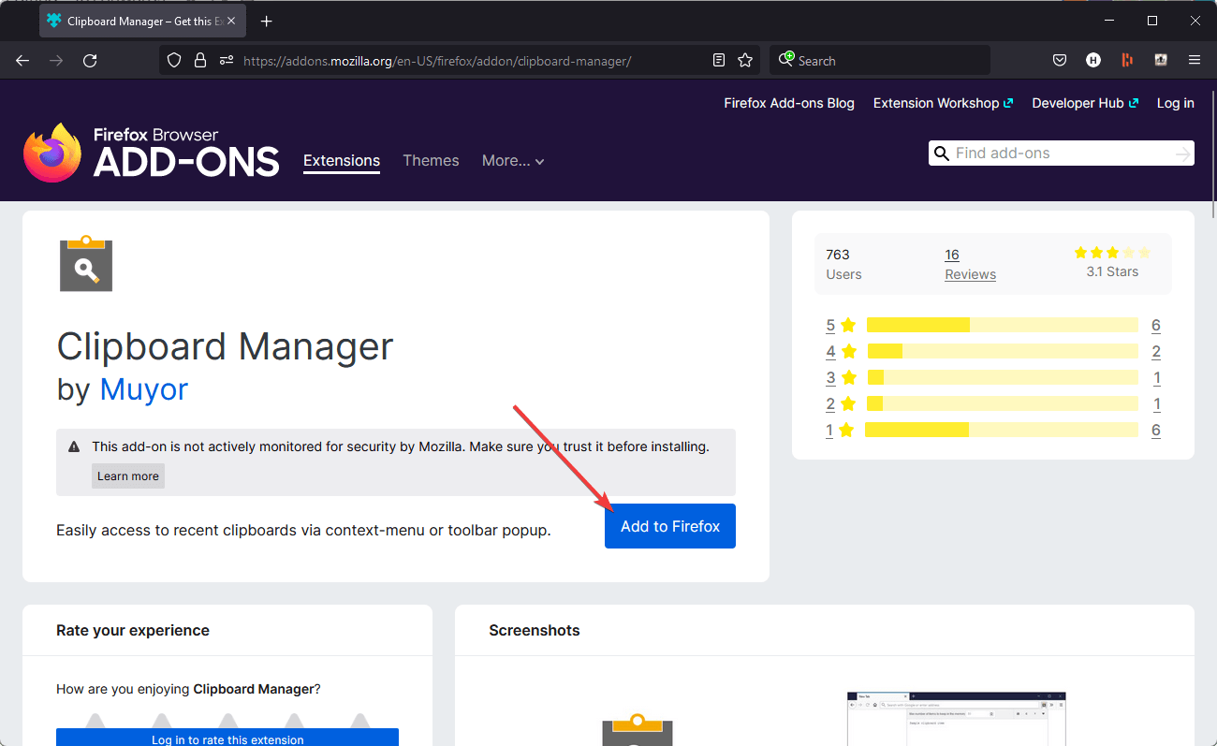Click Log in to rate this extension
This screenshot has height=746, width=1217.
point(227,738)
